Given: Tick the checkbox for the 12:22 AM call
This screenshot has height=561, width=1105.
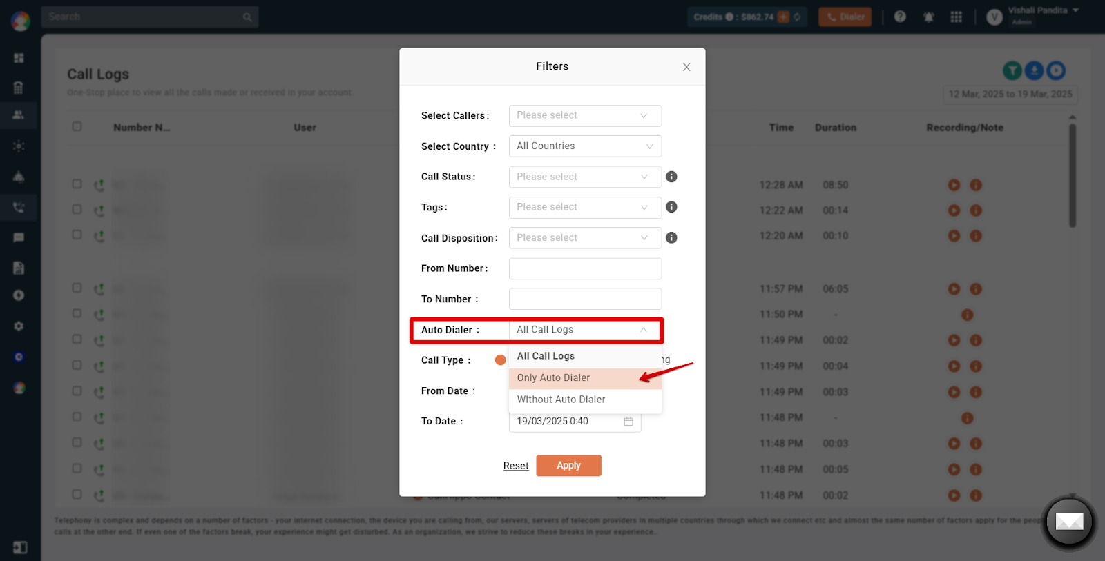Looking at the screenshot, I should tap(77, 210).
